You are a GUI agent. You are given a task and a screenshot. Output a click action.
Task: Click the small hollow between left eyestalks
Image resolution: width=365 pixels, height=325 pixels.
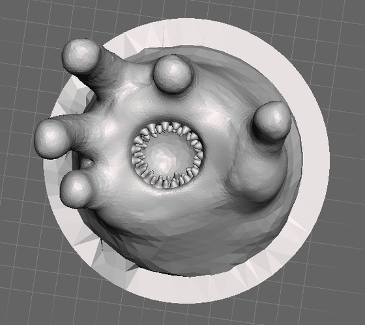pos(87,162)
